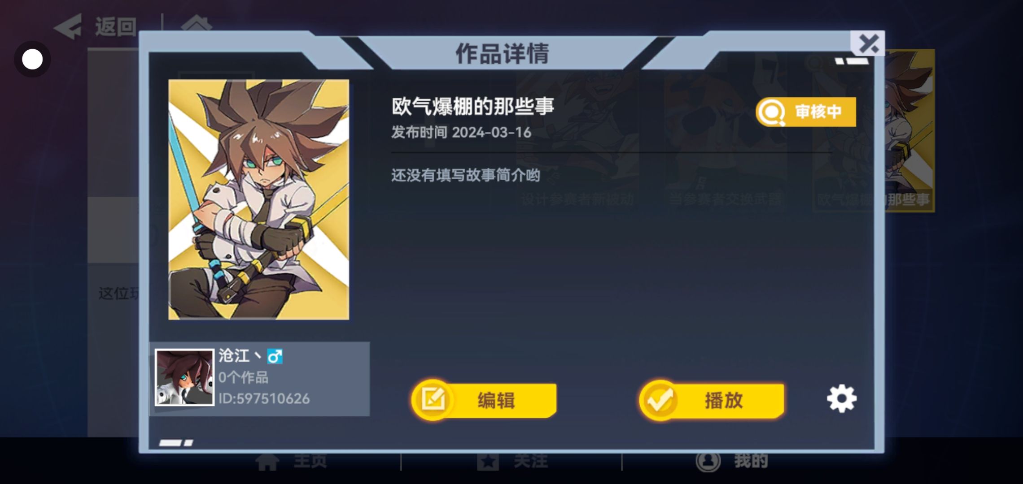The image size is (1023, 484).
Task: Click the 编辑 edit button
Action: [x=485, y=400]
